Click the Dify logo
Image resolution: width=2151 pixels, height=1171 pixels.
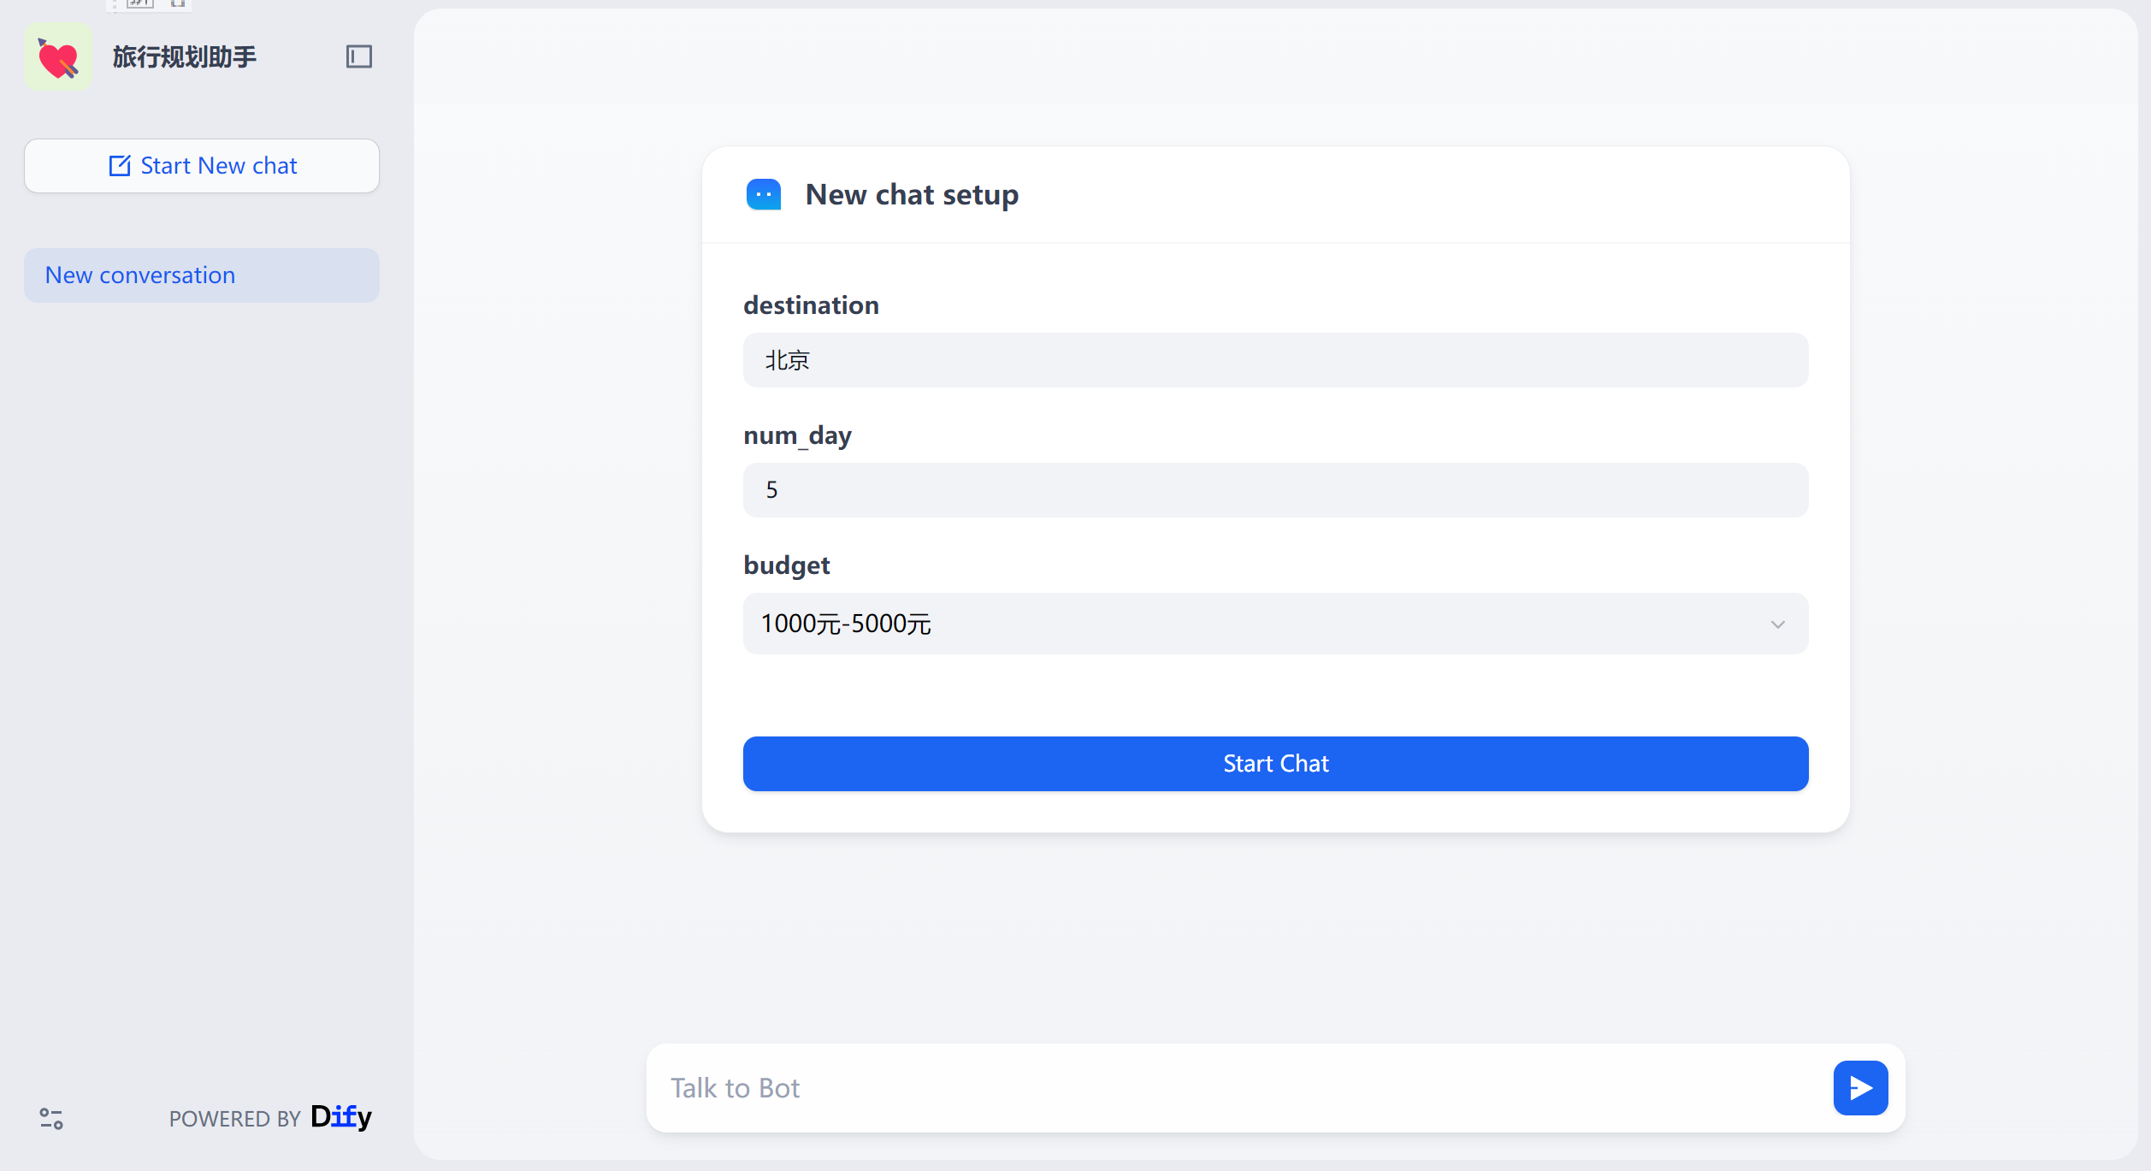[341, 1116]
